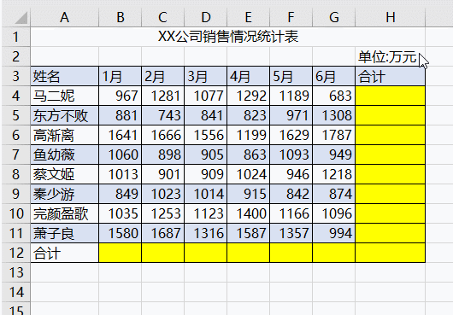Click the 合计 label in row 12
This screenshot has height=315, width=453.
click(64, 253)
